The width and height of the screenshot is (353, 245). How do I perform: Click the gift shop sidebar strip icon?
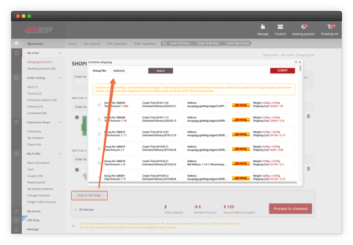(17, 220)
